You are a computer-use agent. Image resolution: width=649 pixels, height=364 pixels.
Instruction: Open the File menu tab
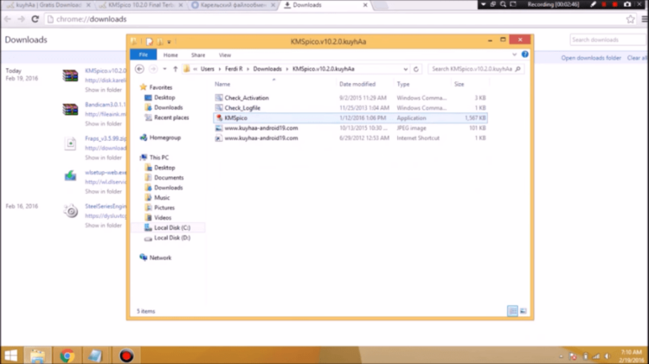pos(143,55)
